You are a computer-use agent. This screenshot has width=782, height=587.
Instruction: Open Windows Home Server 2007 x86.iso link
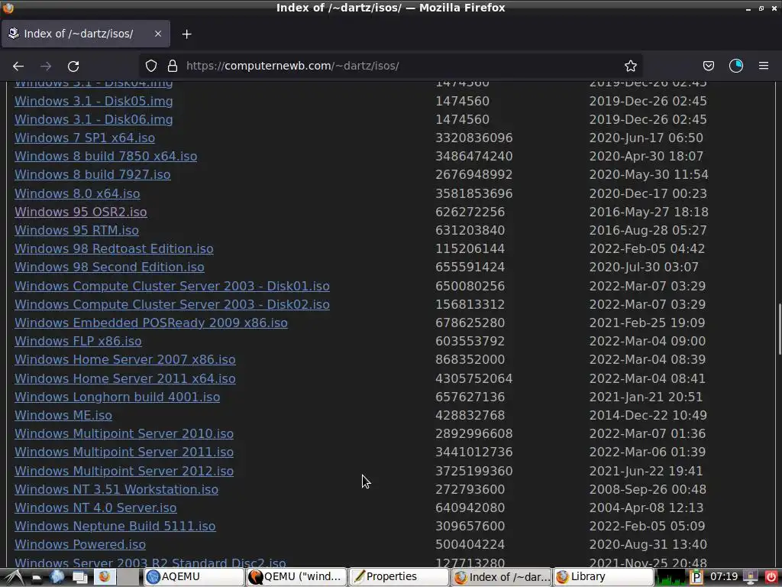(x=125, y=359)
